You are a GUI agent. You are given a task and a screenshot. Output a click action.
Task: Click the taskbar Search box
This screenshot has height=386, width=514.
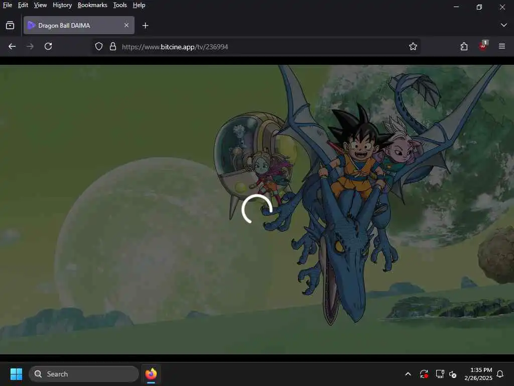(x=84, y=374)
